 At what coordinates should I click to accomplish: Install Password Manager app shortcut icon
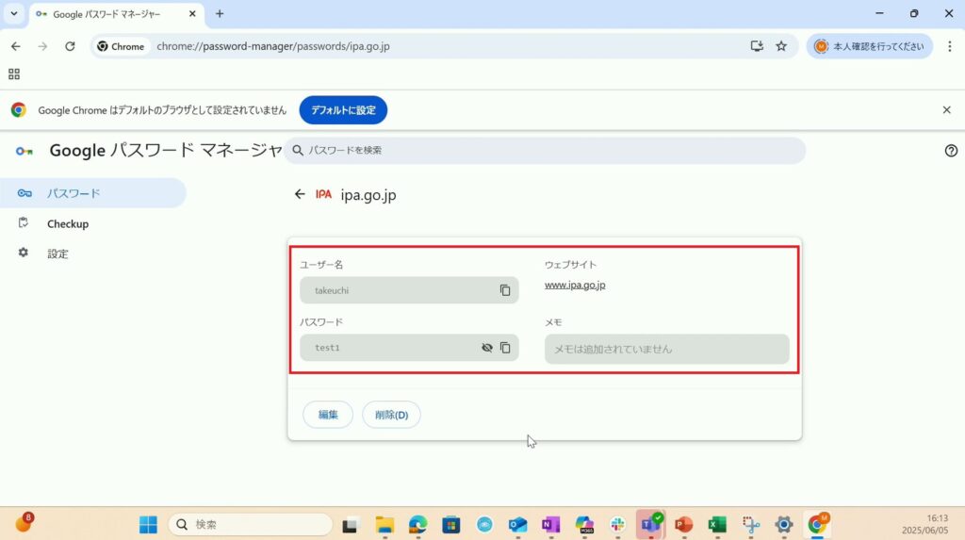pyautogui.click(x=757, y=46)
